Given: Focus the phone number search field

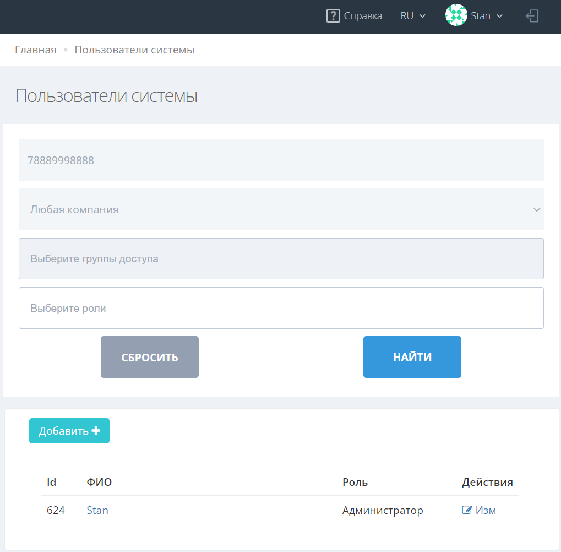Looking at the screenshot, I should (281, 160).
